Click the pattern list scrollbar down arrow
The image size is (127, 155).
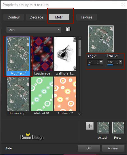tap(80, 114)
